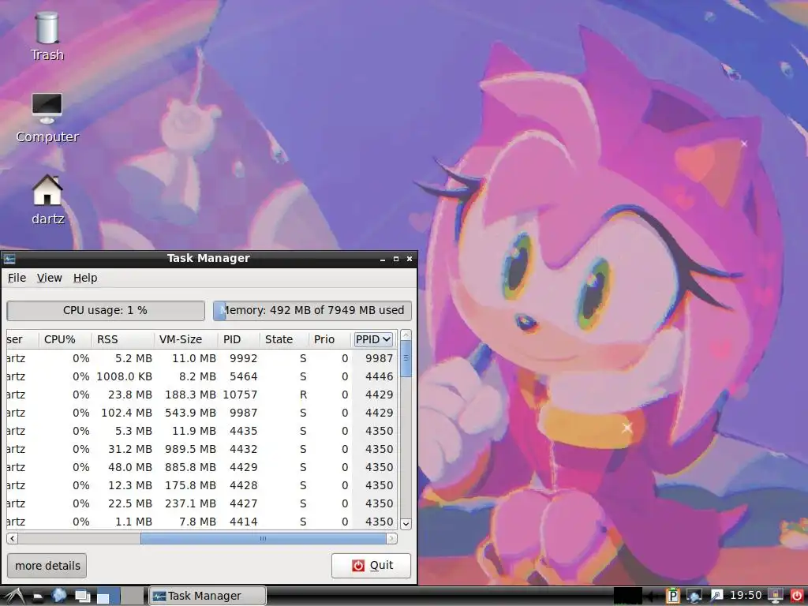
Task: Click the 19:50 clock in the taskbar
Action: 746,596
